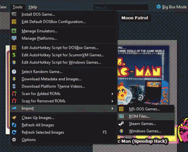The image size is (188, 152).
Task: Import Windows Games...
Action: 146,131
